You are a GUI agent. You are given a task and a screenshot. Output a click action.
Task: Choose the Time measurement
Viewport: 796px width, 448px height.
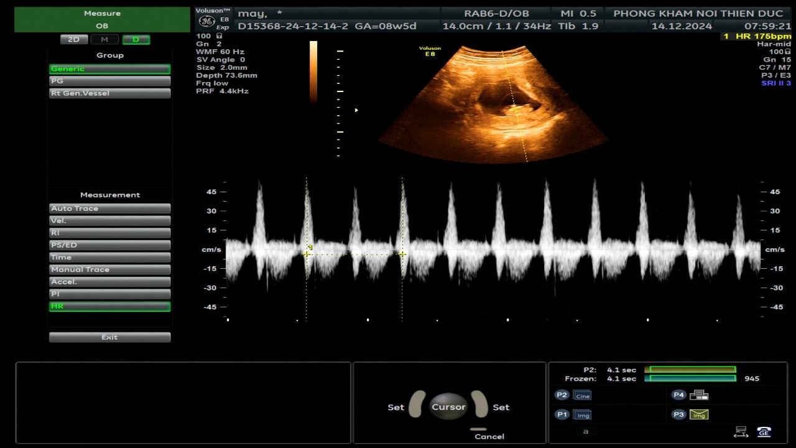point(109,258)
